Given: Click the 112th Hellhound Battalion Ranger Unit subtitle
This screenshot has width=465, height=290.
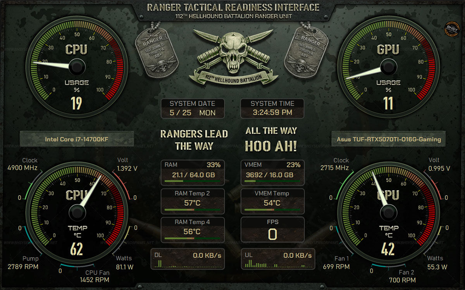Looking at the screenshot, I should pos(233,16).
